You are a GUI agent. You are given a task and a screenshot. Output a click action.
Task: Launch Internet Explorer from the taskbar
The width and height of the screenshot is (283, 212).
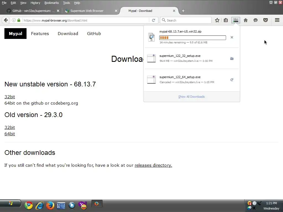tap(40, 205)
